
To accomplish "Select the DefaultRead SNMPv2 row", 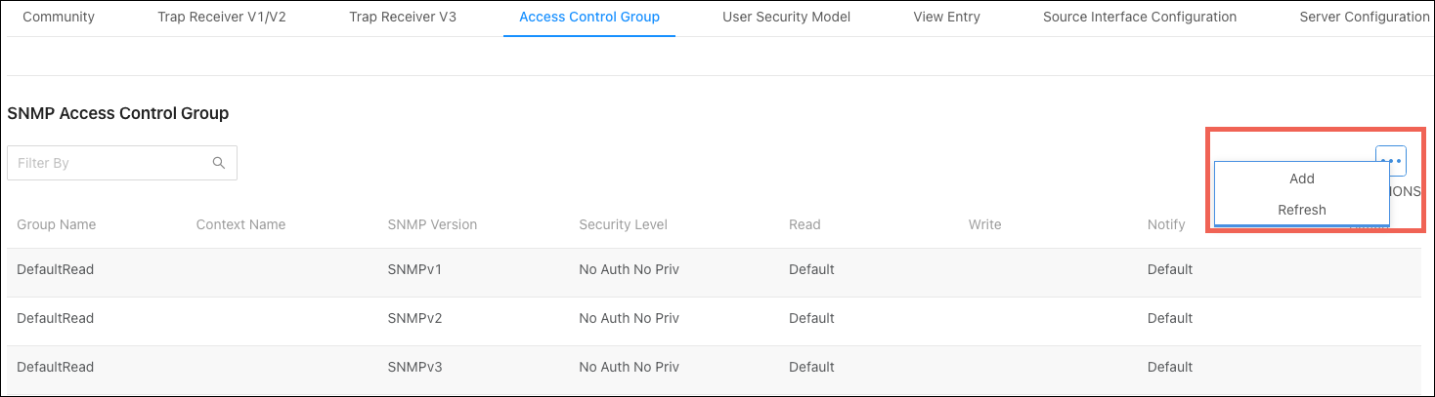I will coord(714,318).
